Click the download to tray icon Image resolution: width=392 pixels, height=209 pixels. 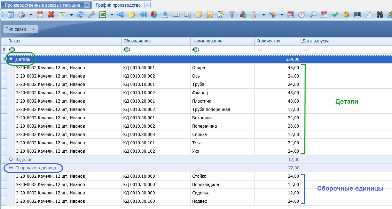165,15
